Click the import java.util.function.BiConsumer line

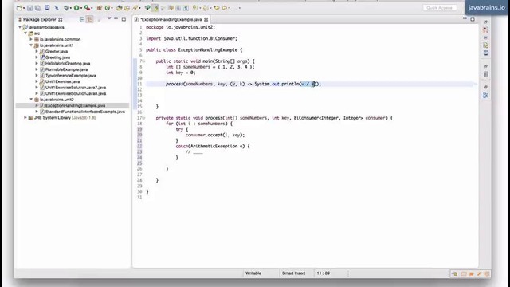191,38
